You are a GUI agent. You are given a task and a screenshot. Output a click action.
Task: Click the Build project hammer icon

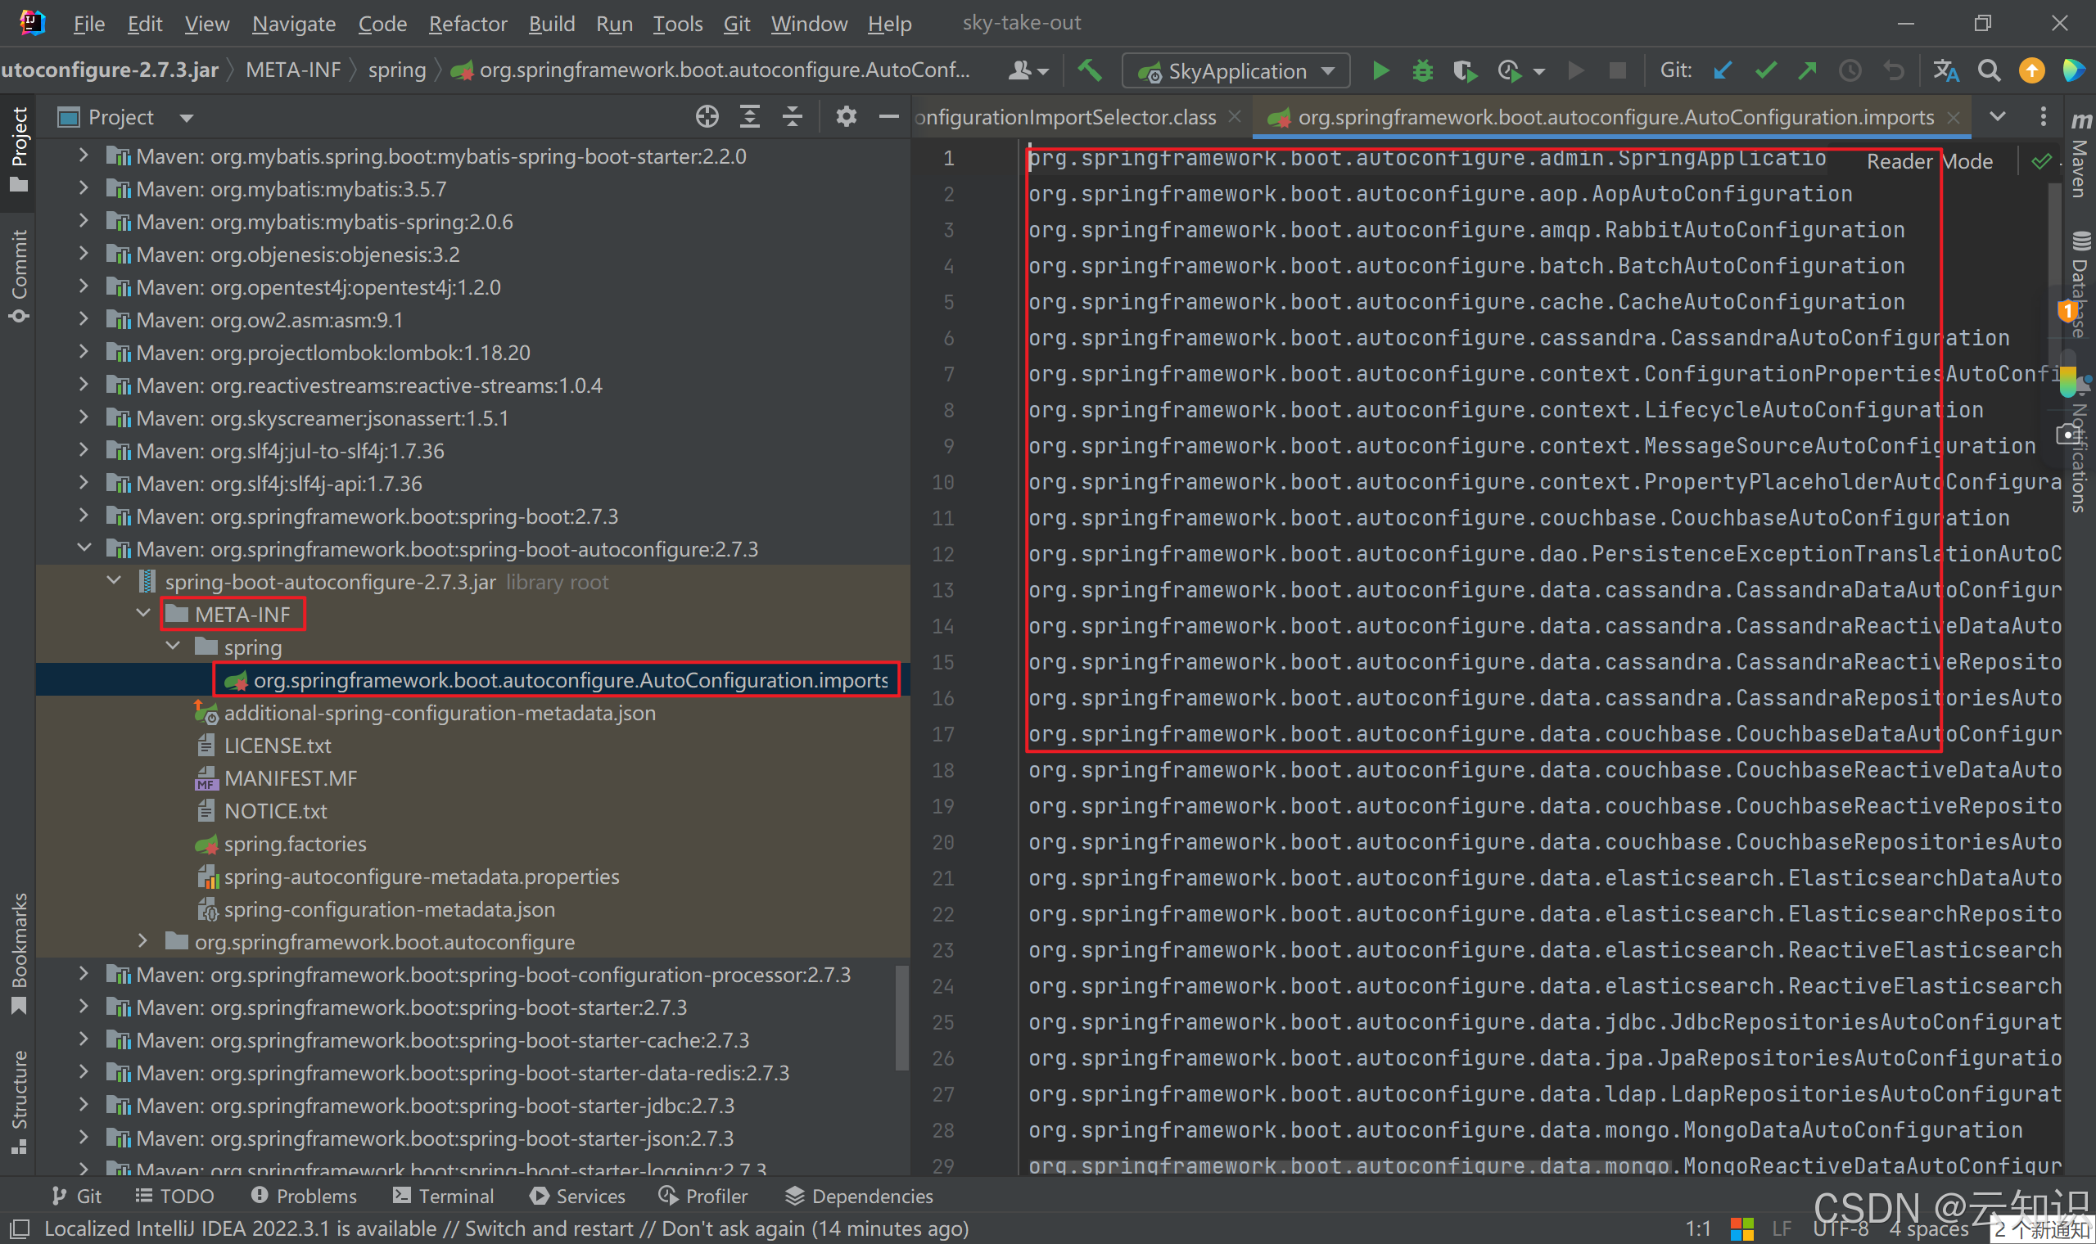click(1089, 70)
